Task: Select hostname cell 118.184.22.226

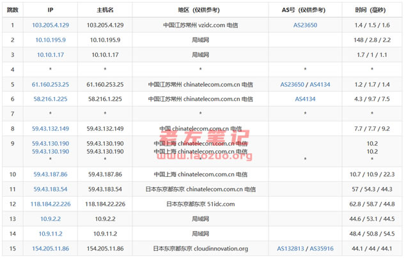Action: click(105, 204)
